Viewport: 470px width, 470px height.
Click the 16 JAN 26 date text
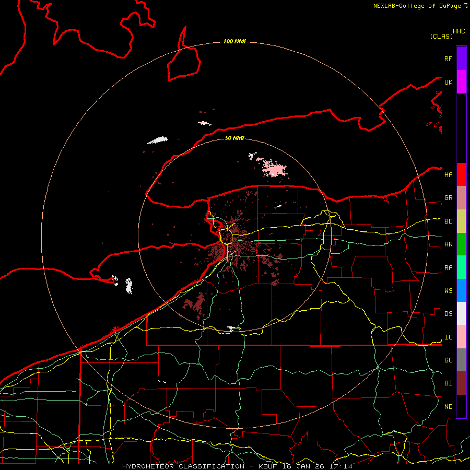(303, 466)
